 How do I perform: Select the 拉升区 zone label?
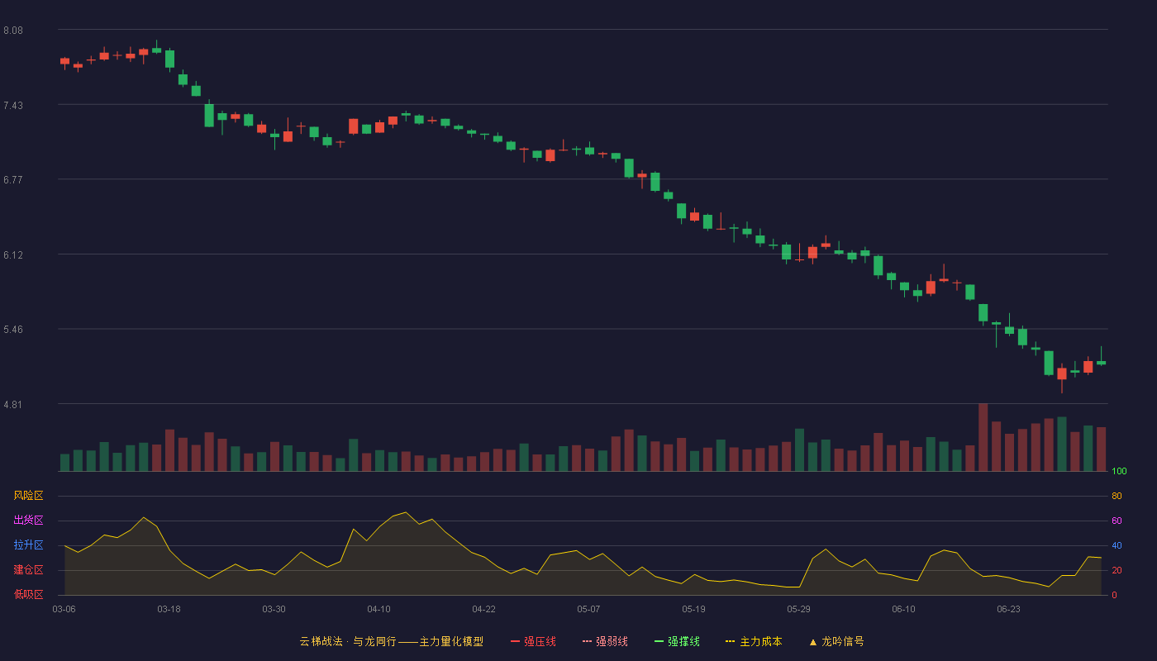(29, 545)
